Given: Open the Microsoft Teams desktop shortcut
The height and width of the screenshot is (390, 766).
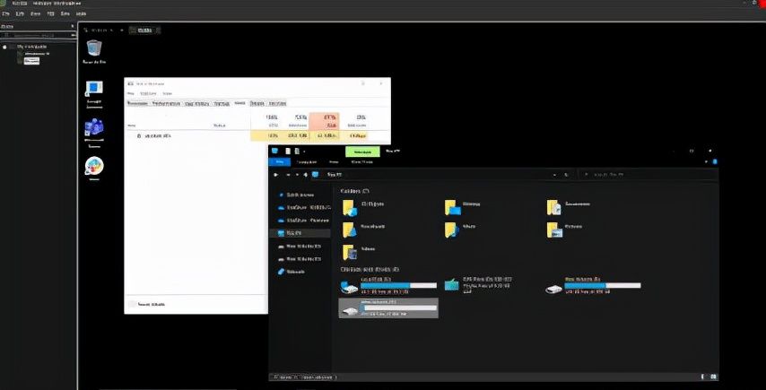Looking at the screenshot, I should tap(93, 130).
